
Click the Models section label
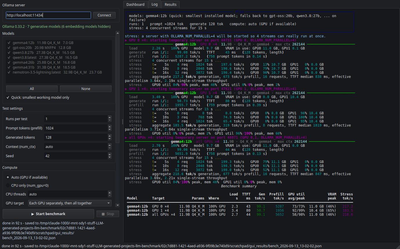pos(8,34)
